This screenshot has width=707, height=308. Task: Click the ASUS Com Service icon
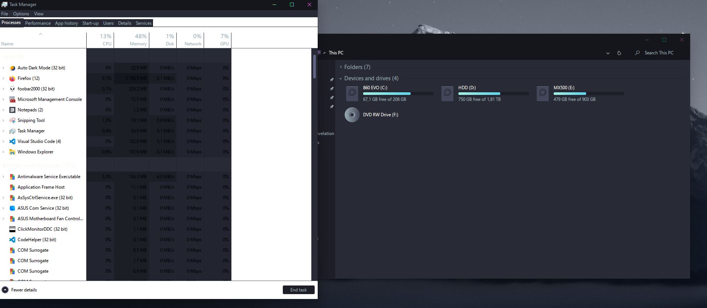pyautogui.click(x=12, y=208)
